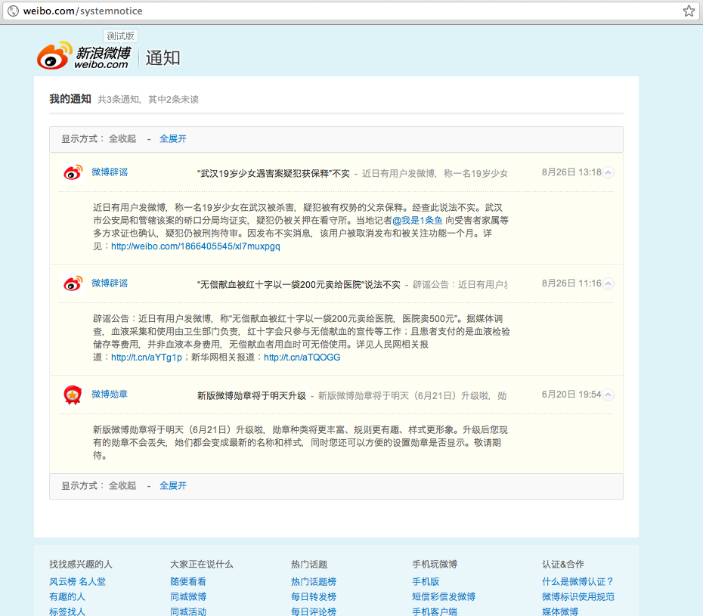
Task: Click top 全展开 link
Action: pos(173,139)
